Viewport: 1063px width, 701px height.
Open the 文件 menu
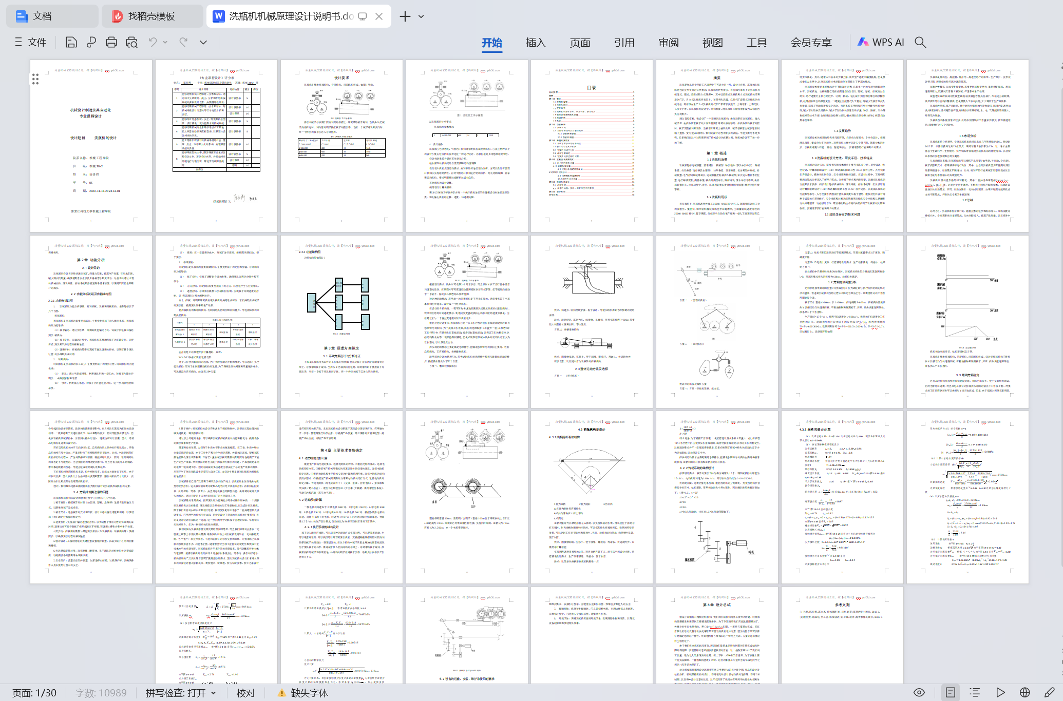click(x=37, y=43)
